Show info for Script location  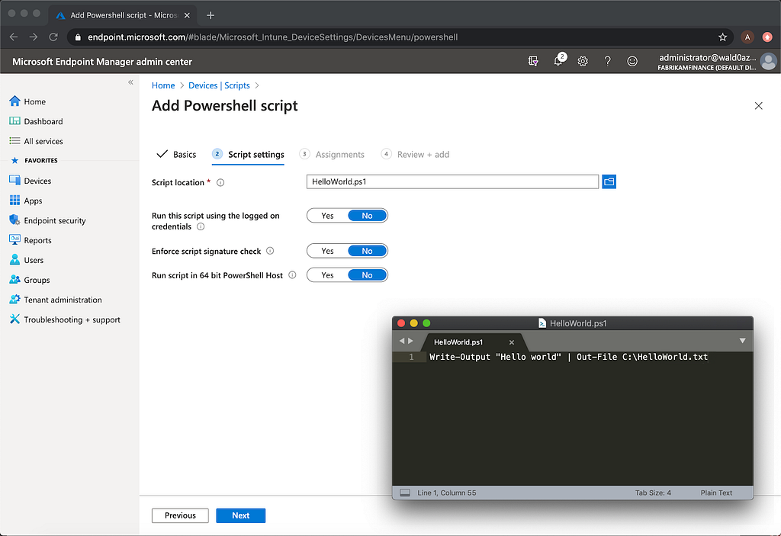click(220, 183)
